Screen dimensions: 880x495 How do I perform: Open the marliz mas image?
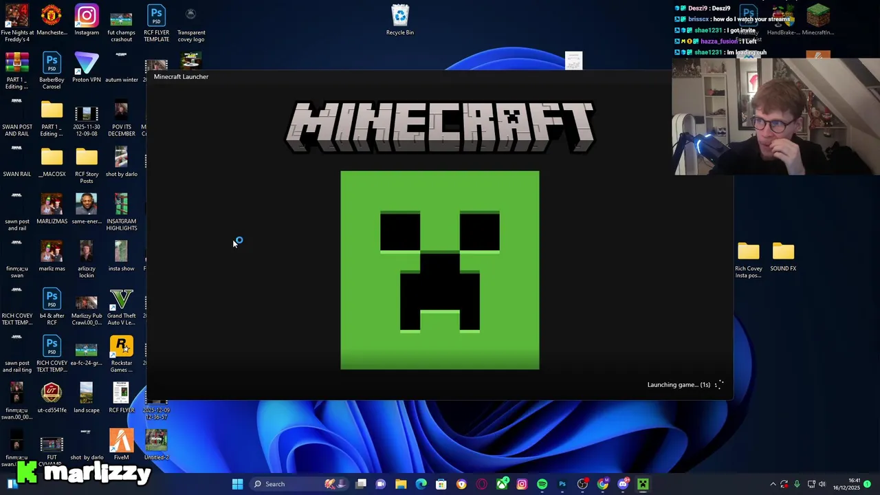(52, 257)
